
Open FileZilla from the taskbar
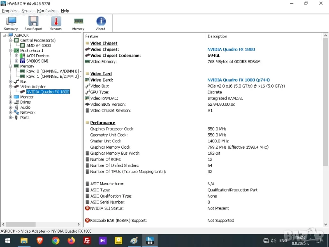(x=87, y=241)
